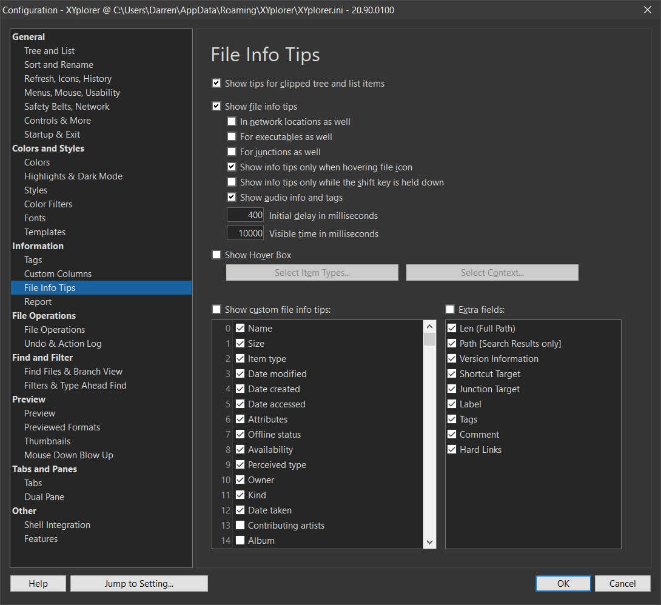Select File Info Tips entry in sidebar
This screenshot has width=661, height=605.
(x=101, y=287)
